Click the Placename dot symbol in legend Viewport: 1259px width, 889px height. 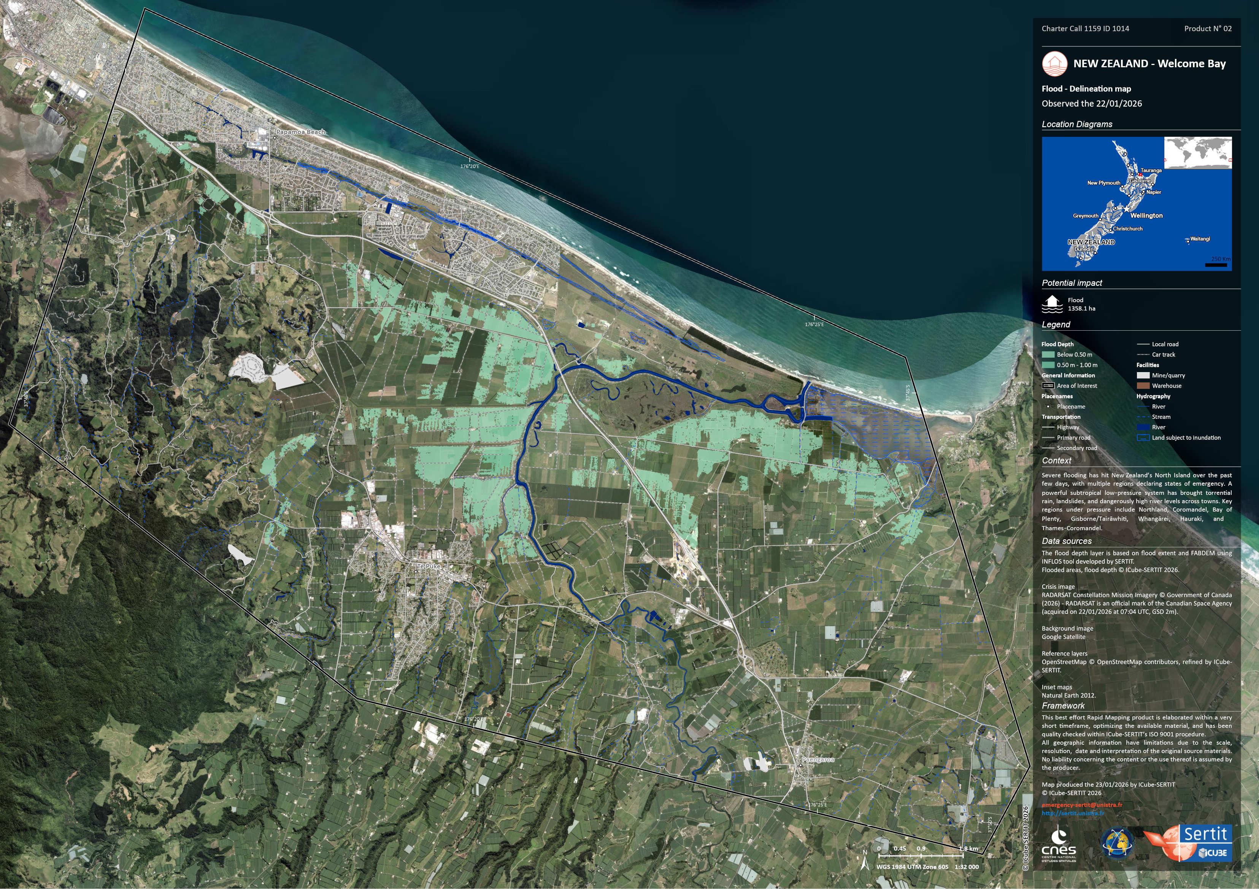pos(1048,407)
